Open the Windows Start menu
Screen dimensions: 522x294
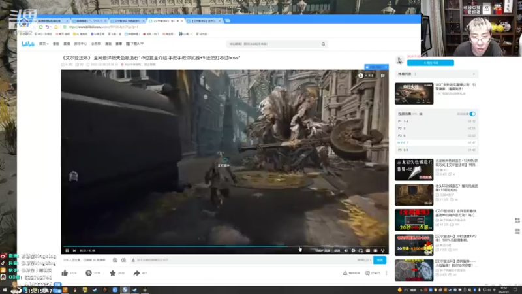point(5,290)
